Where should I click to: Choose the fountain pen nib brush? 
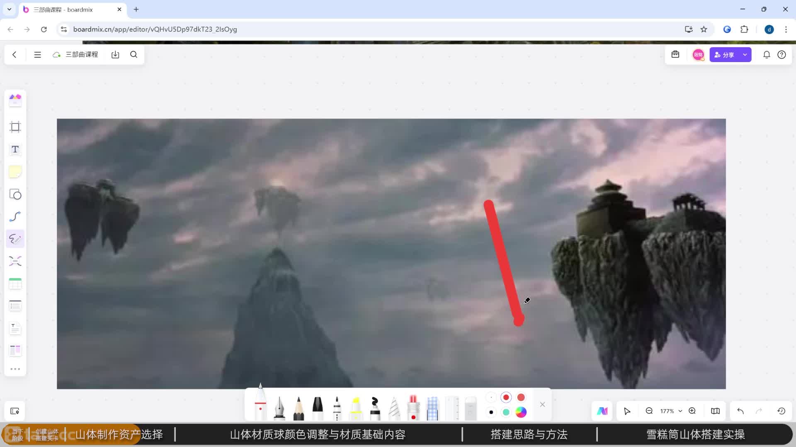279,408
